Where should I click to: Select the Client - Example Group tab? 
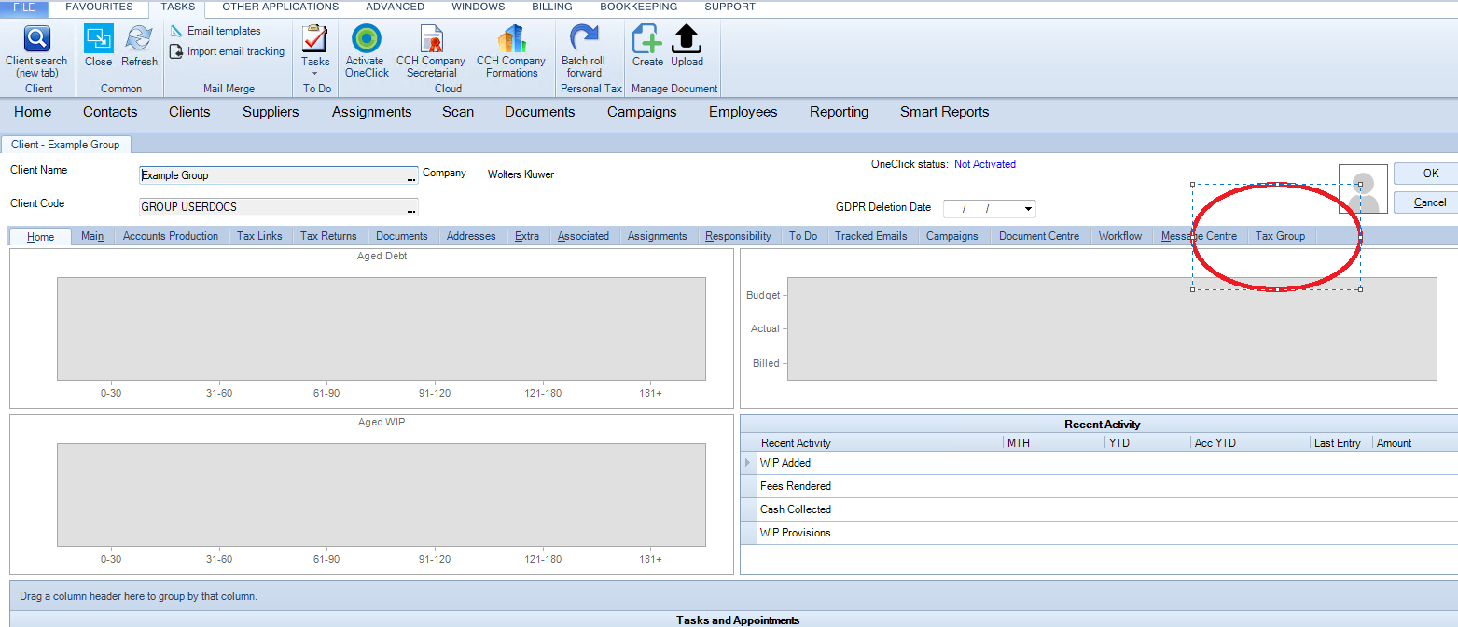click(x=66, y=145)
